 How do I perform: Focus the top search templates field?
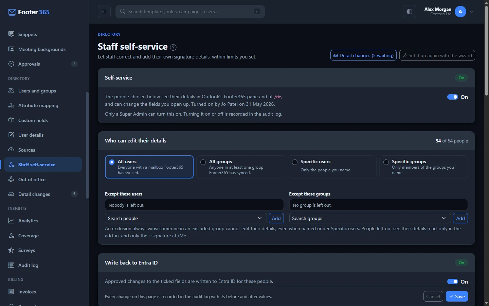point(190,12)
